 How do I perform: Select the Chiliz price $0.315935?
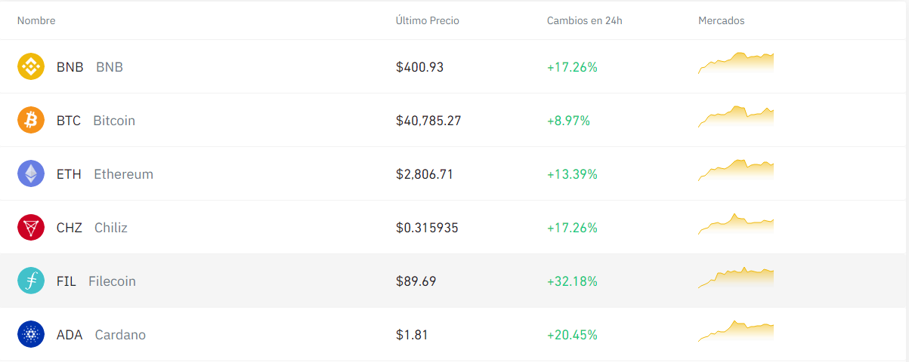427,228
